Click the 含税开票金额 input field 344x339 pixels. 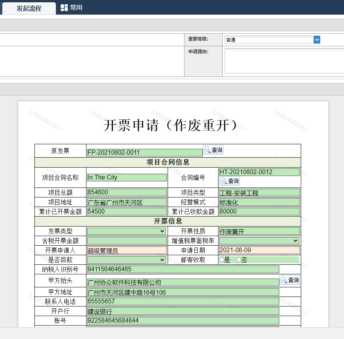[127, 241]
